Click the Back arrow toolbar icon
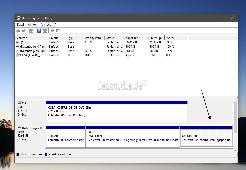The image size is (246, 170). point(18,31)
